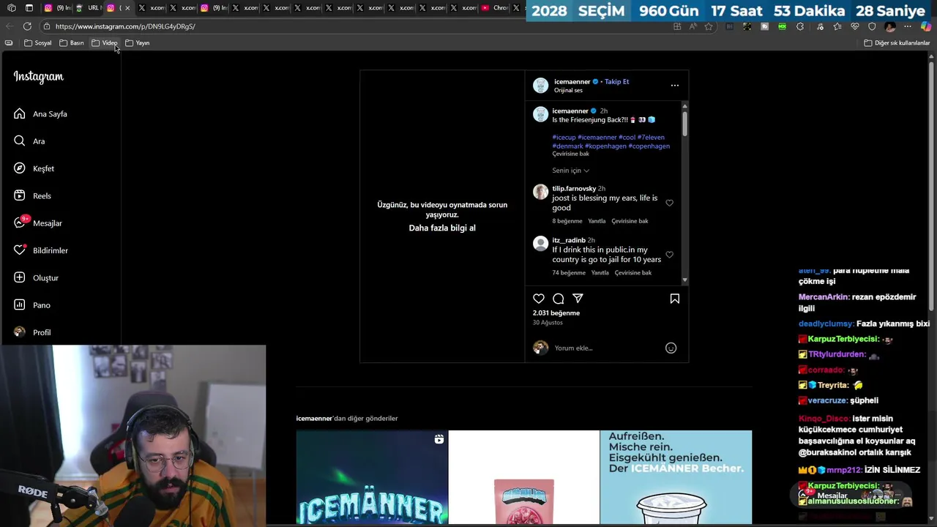Open Sosyal bookmarks folder
The image size is (937, 527).
coord(38,43)
